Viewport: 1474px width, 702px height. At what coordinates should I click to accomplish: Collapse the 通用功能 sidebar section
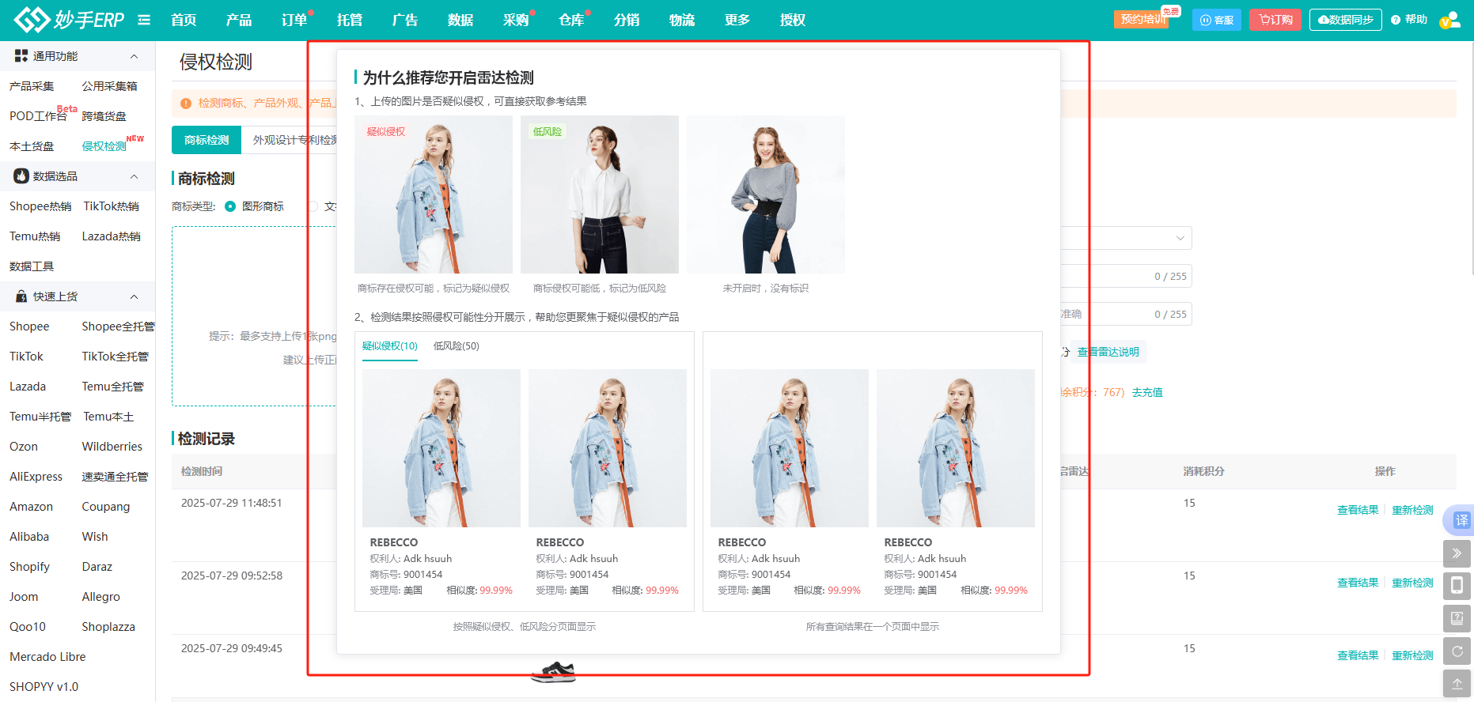coord(134,56)
